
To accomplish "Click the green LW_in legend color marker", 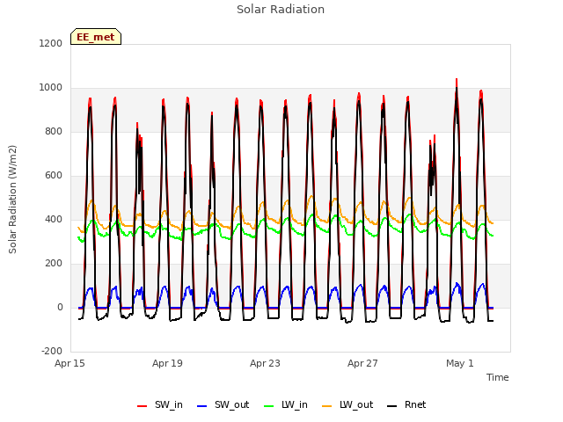I will pyautogui.click(x=269, y=406).
